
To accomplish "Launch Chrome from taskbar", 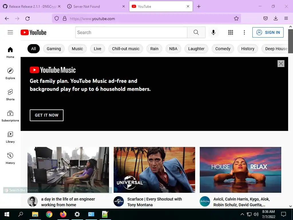I will point(49,214).
